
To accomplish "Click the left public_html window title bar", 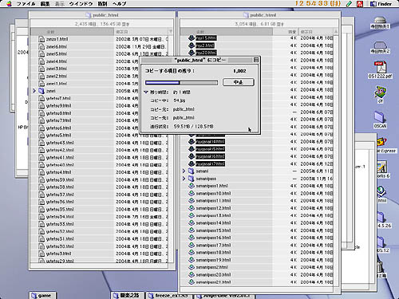I will pyautogui.click(x=102, y=15).
